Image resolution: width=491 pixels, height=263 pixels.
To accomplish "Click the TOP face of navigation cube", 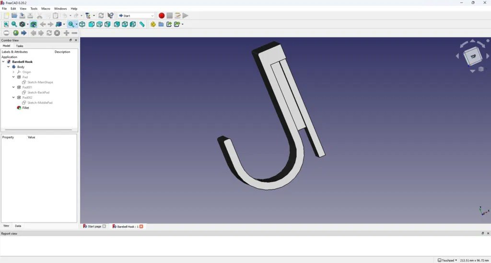I will point(473,57).
